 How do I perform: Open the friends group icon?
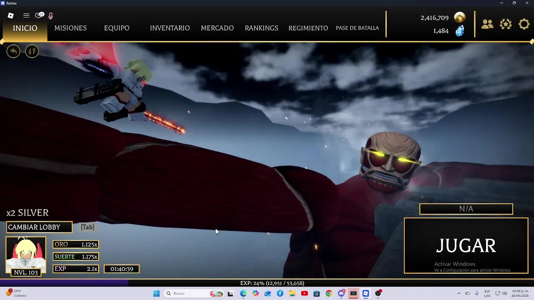[487, 24]
